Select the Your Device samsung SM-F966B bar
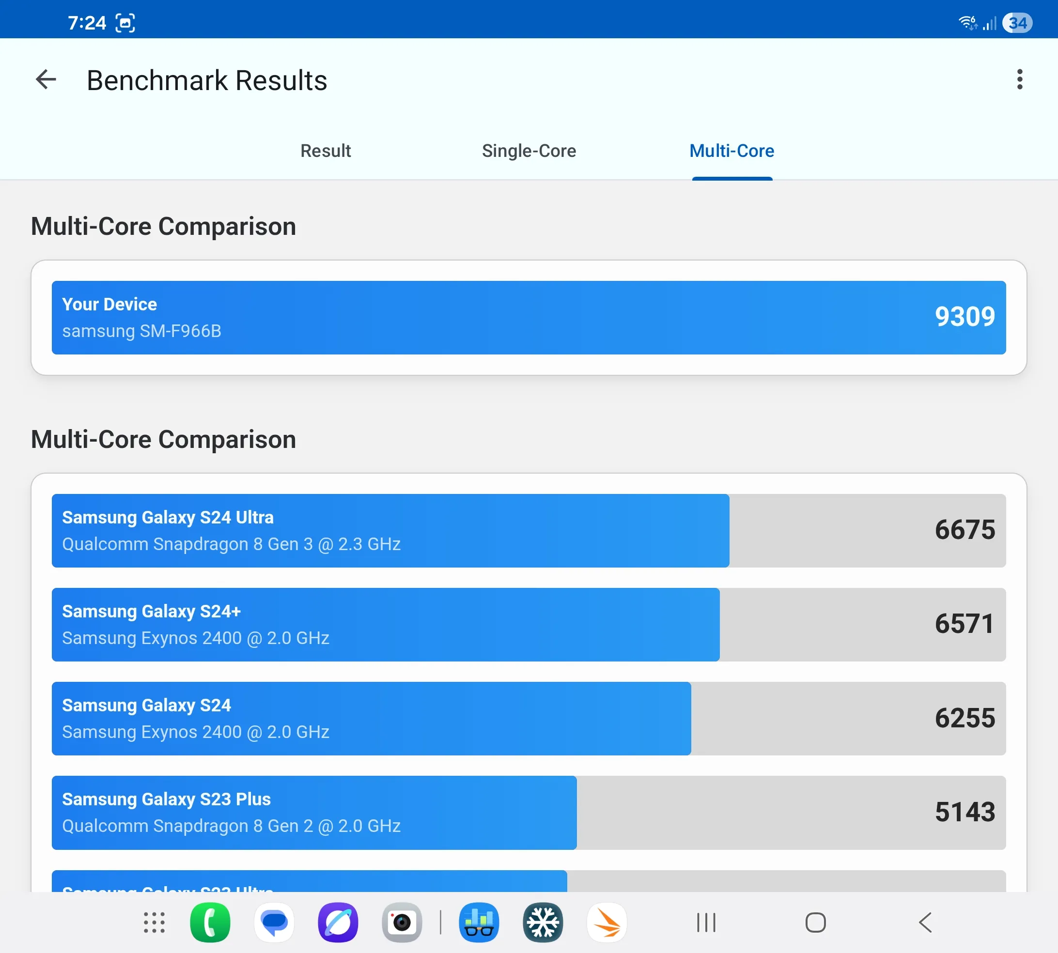 coord(529,318)
